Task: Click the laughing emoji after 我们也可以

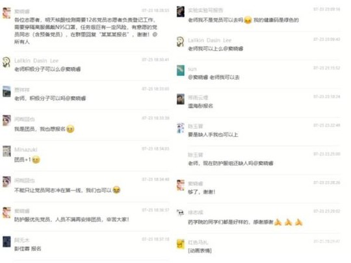Action: [116, 190]
